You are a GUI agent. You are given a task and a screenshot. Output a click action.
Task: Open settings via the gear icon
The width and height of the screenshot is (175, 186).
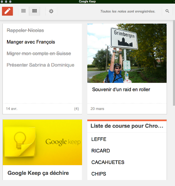(51, 11)
